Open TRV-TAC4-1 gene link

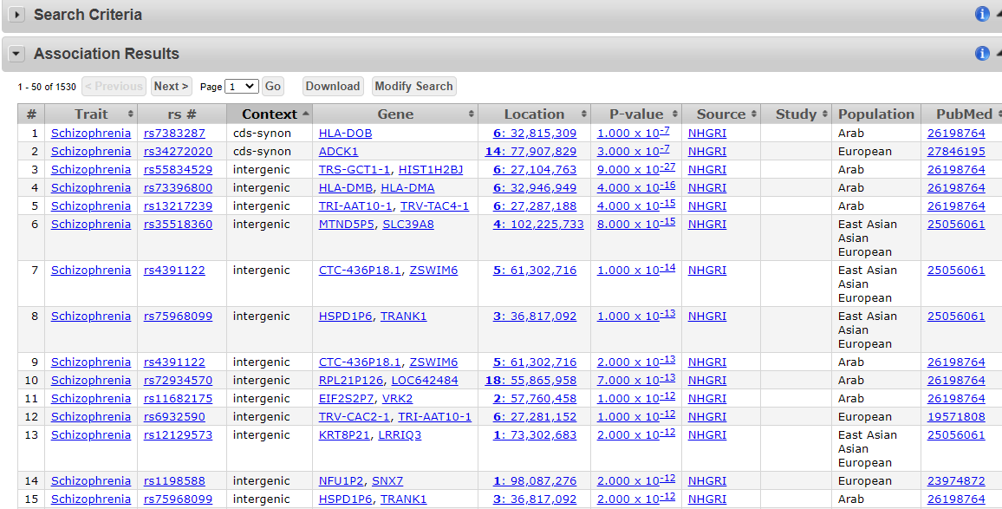pyautogui.click(x=434, y=206)
